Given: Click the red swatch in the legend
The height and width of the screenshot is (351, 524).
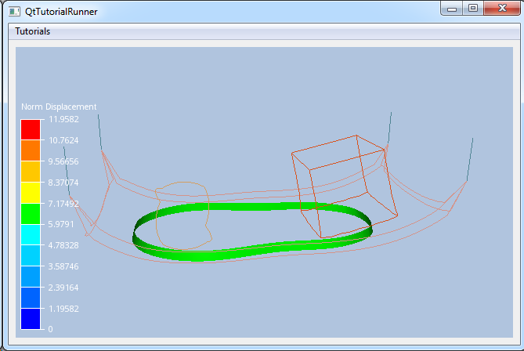Looking at the screenshot, I should [x=31, y=129].
